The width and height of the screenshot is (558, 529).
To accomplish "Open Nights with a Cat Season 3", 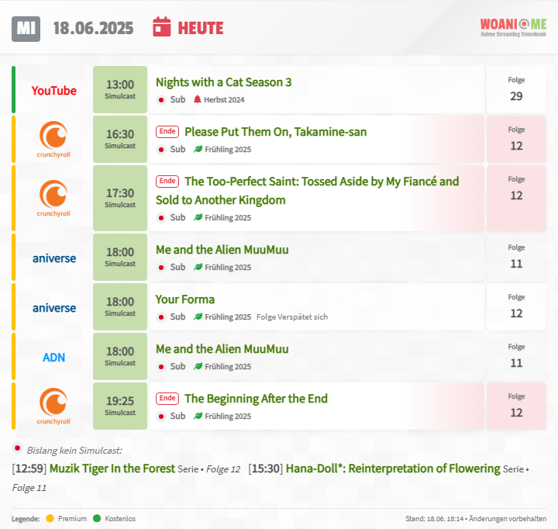I will pyautogui.click(x=223, y=82).
